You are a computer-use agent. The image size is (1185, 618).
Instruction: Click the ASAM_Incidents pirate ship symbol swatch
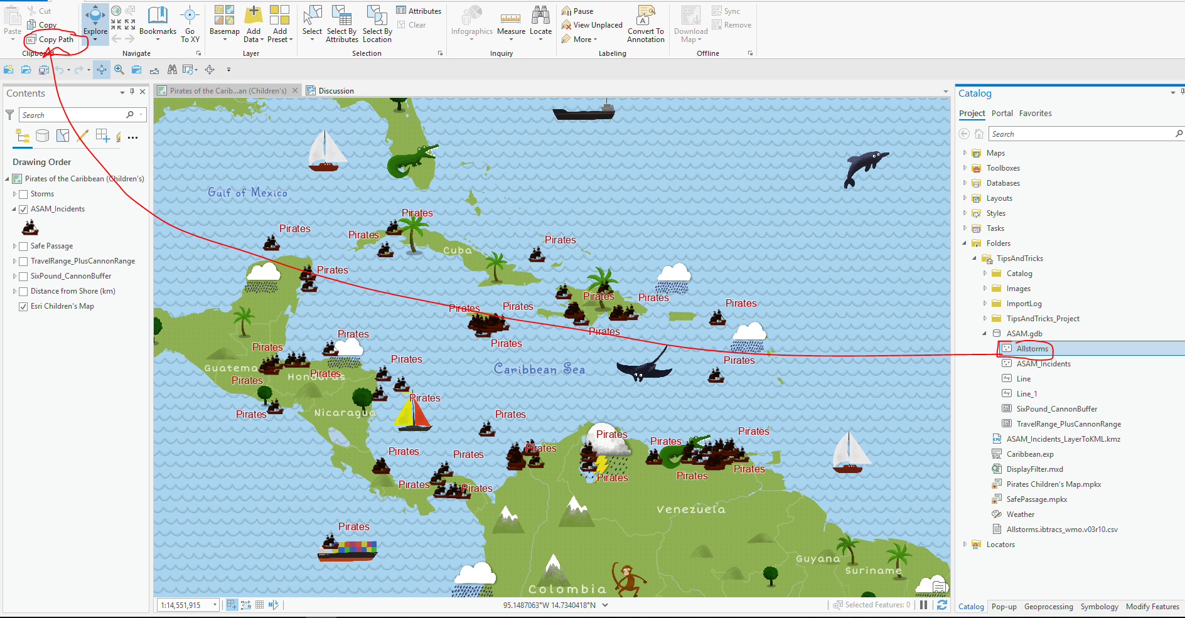pyautogui.click(x=30, y=227)
